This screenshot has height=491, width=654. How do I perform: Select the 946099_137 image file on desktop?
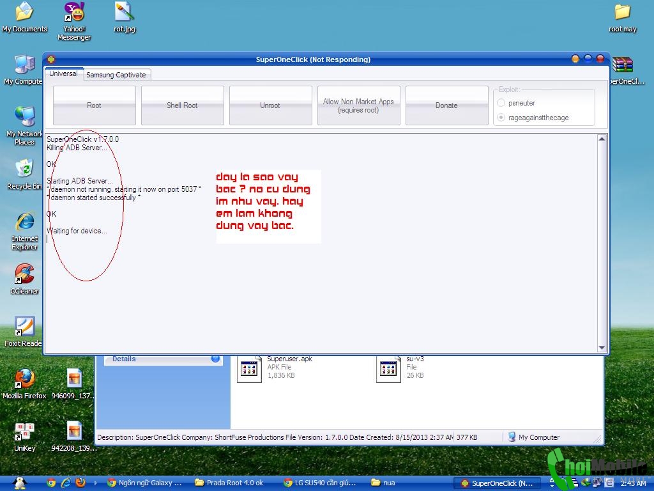[74, 384]
